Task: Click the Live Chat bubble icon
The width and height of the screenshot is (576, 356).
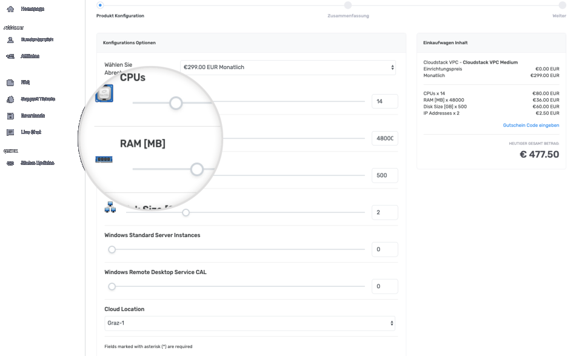Action: pyautogui.click(x=10, y=132)
